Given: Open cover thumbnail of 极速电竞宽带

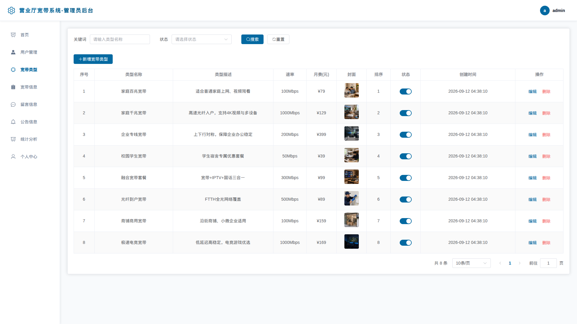Looking at the screenshot, I should click(x=351, y=241).
